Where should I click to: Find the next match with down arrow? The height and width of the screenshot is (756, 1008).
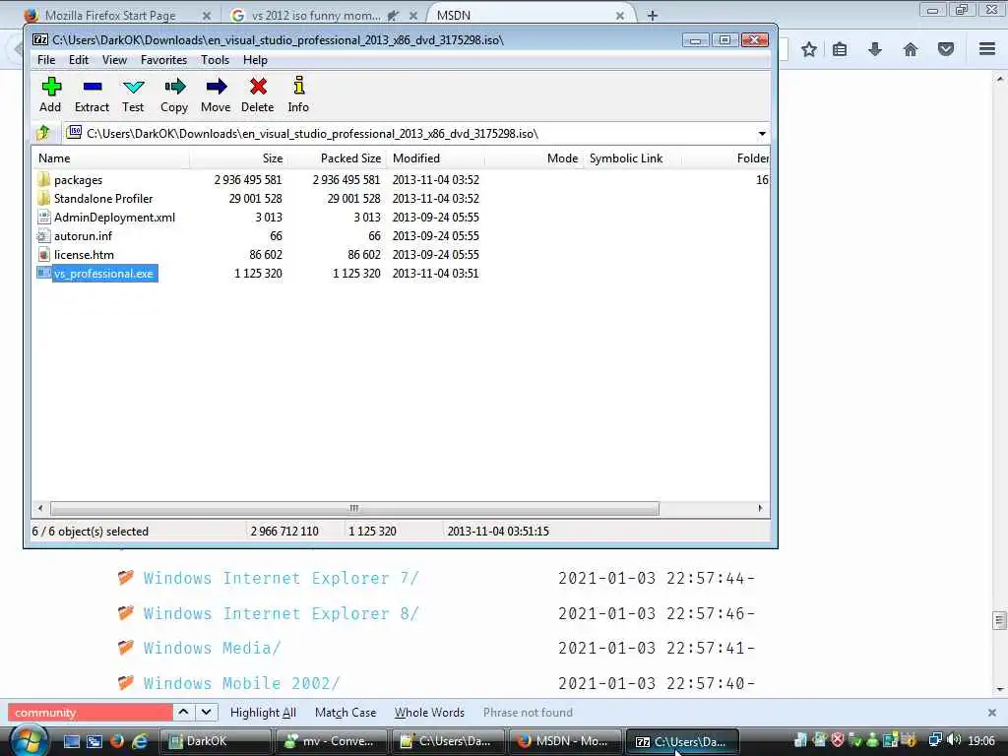click(x=206, y=712)
